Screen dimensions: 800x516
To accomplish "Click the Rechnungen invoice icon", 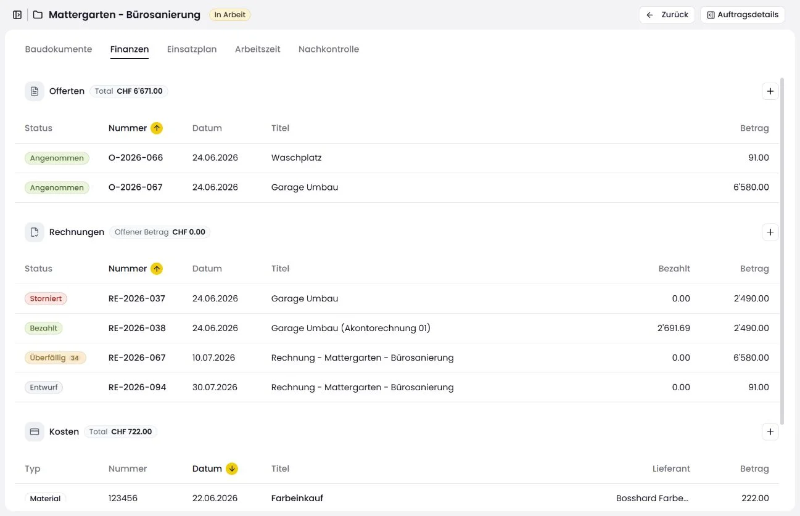I will tap(35, 232).
